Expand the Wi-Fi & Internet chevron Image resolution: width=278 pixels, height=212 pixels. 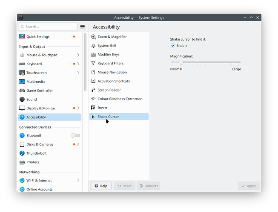(x=78, y=181)
